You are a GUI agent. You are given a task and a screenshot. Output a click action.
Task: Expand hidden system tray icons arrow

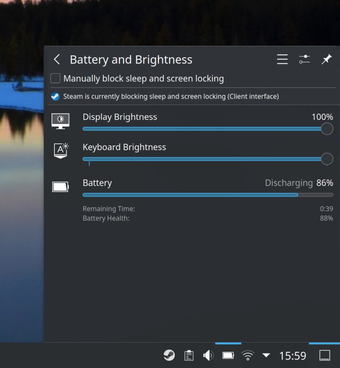[x=266, y=355]
